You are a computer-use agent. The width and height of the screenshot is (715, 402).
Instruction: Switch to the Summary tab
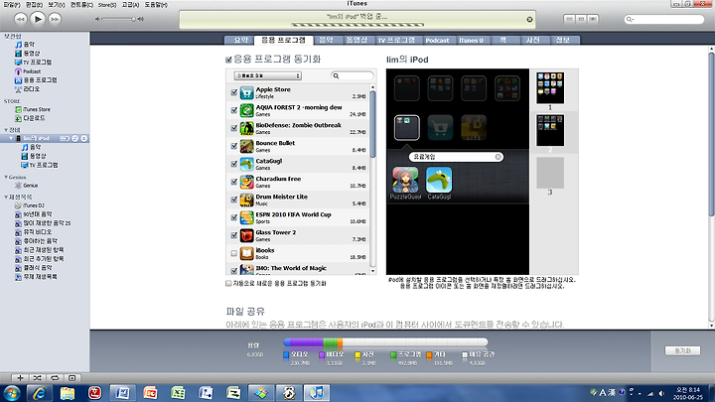240,40
